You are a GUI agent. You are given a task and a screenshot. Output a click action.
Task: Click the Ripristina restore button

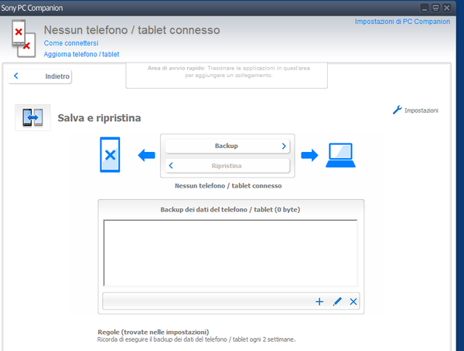point(227,166)
